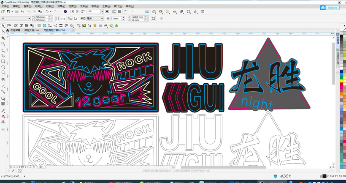346x183 pixels.
Task: Click the no-color X swatch in palette
Action: 341,33
